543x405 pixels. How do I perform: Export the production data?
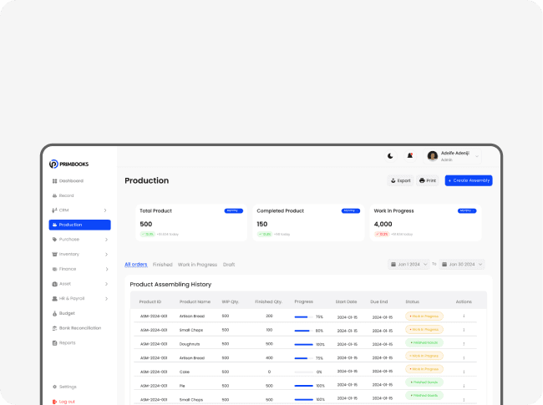point(400,180)
